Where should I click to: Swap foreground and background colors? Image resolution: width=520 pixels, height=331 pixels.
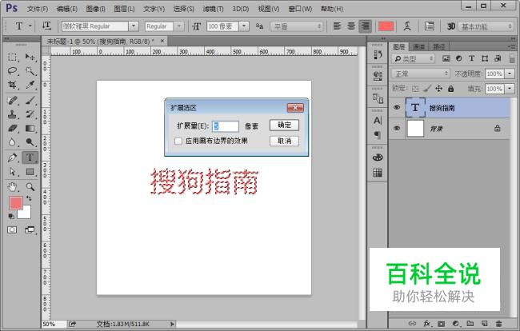[29, 198]
